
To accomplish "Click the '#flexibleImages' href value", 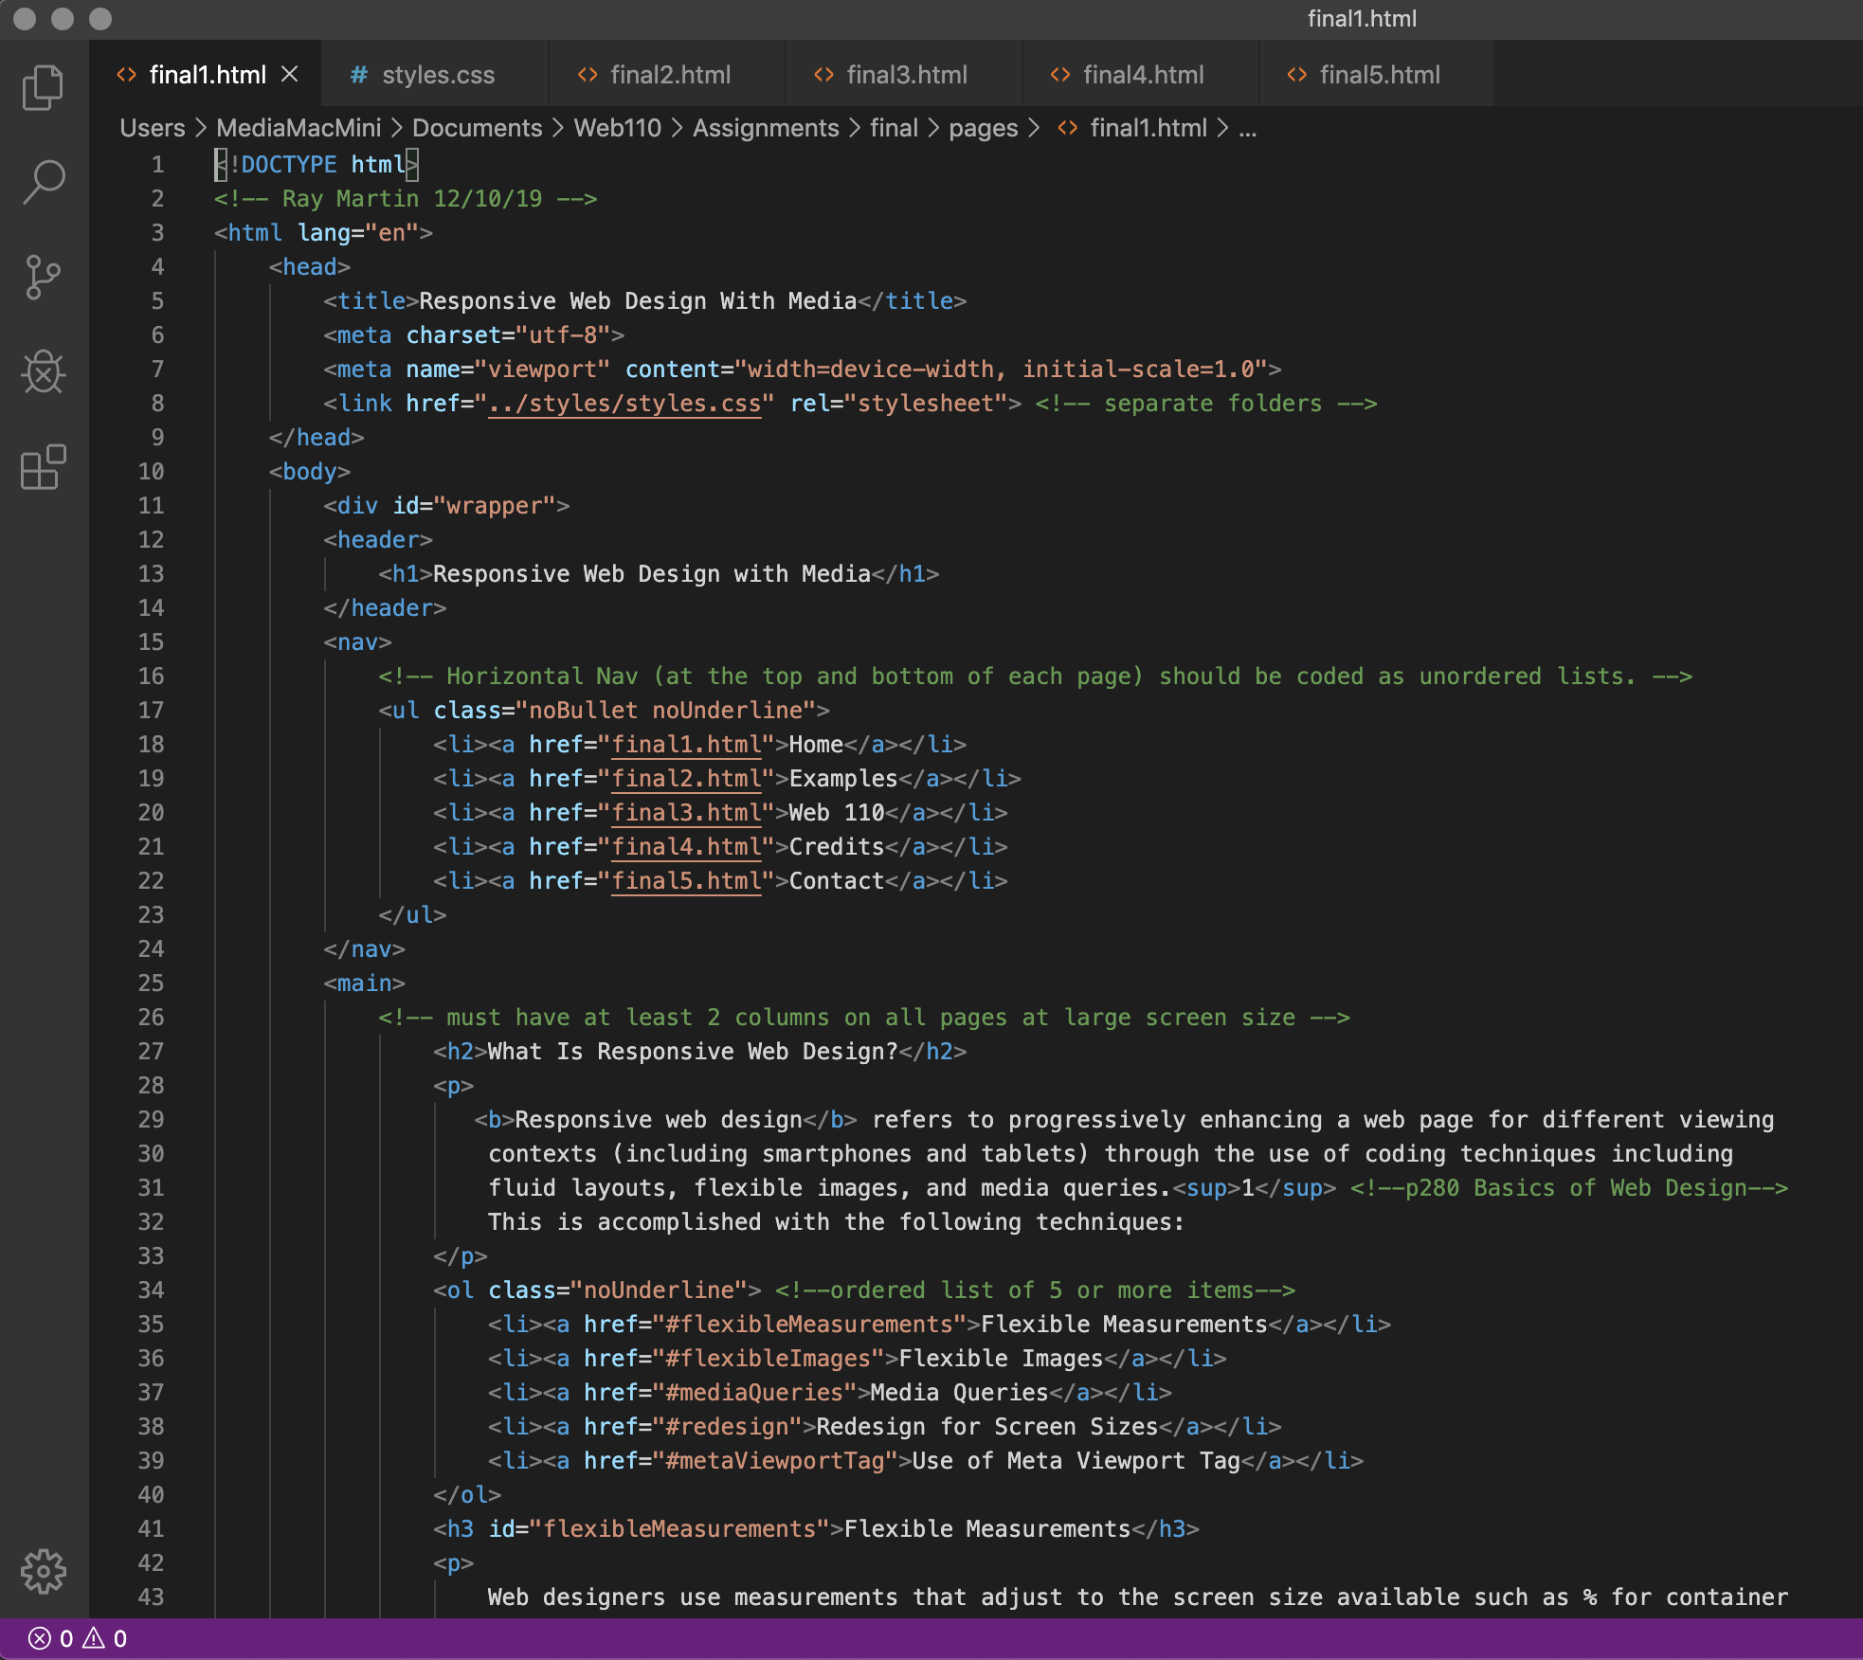I will 775,1359.
